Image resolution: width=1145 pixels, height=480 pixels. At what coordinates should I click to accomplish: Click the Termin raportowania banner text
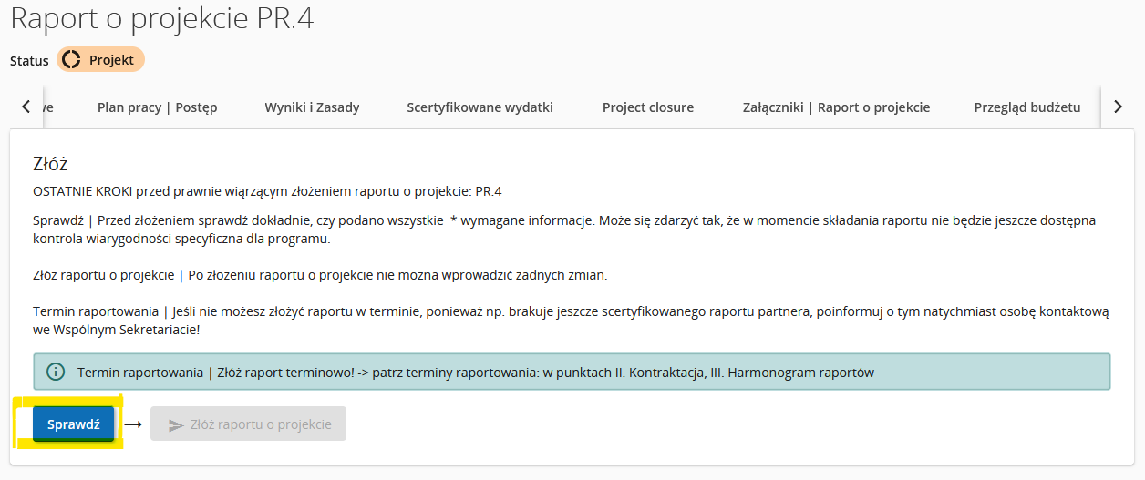(475, 372)
